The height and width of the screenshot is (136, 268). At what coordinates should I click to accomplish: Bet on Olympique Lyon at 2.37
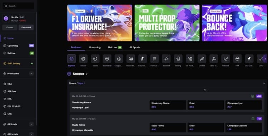[x=244, y=105]
